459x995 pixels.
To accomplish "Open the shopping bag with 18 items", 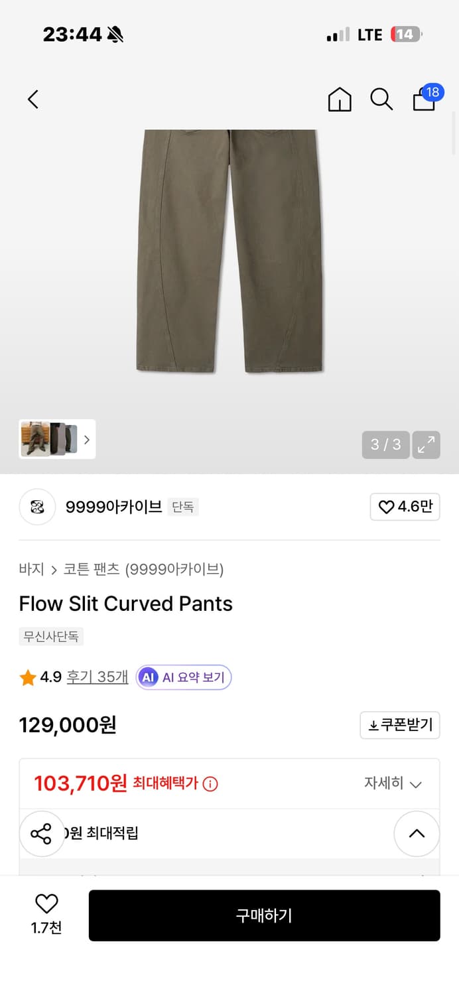I will click(x=424, y=99).
